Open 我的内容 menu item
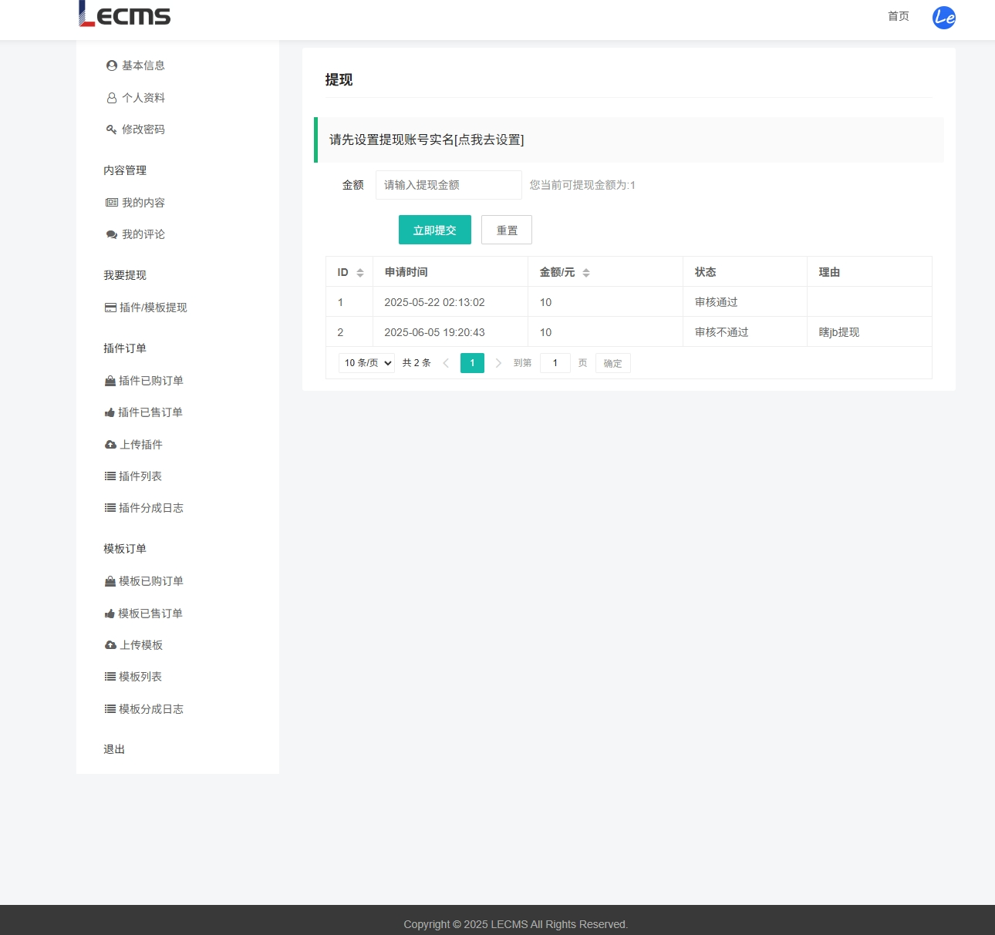995x935 pixels. tap(143, 203)
